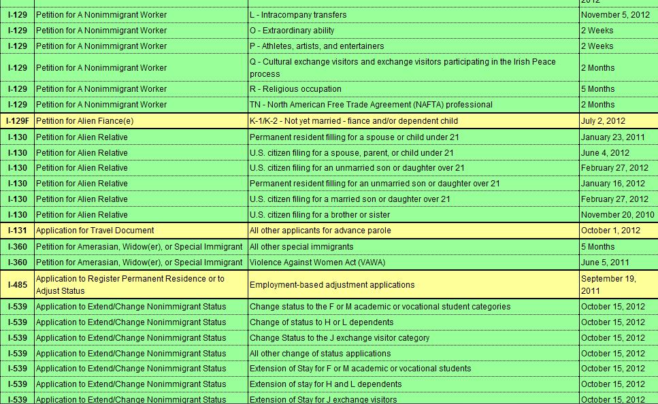Select the 'I-131' form number cell
658x404 pixels.
pos(17,231)
